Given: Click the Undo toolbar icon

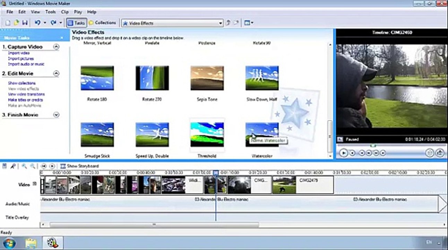Looking at the screenshot, I should (x=37, y=23).
